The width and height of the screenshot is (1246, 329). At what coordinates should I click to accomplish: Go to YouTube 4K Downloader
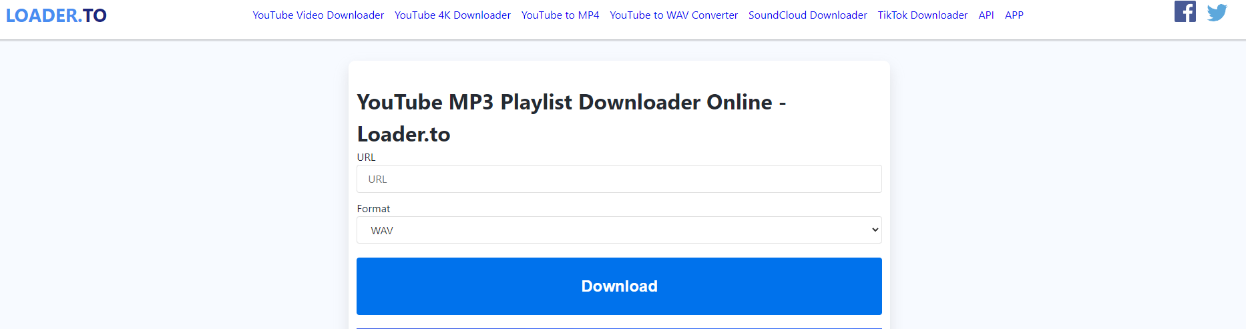click(453, 15)
